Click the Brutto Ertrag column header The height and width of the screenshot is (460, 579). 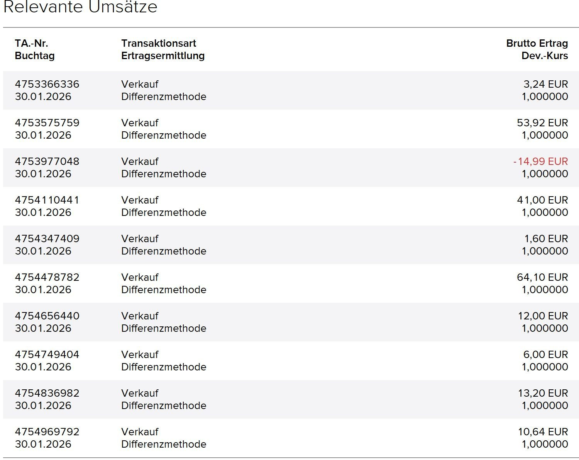click(x=537, y=43)
